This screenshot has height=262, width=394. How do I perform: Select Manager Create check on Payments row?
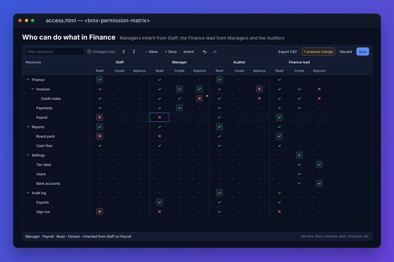pos(179,108)
